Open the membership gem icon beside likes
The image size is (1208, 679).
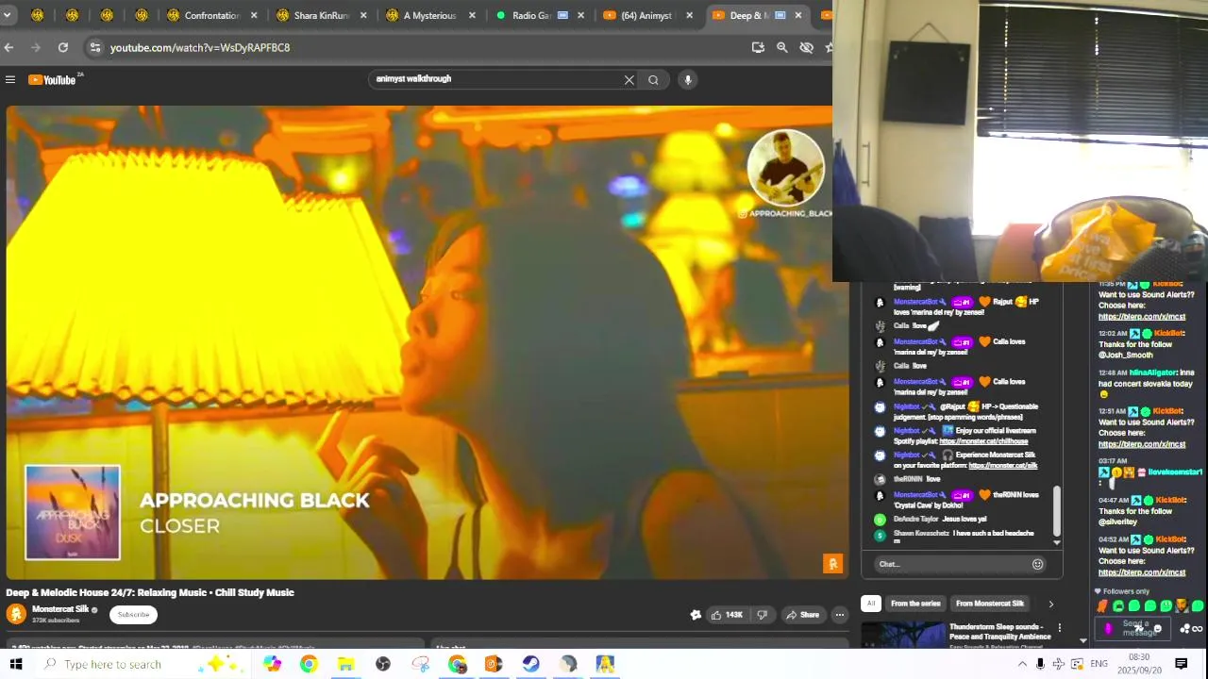pyautogui.click(x=696, y=615)
